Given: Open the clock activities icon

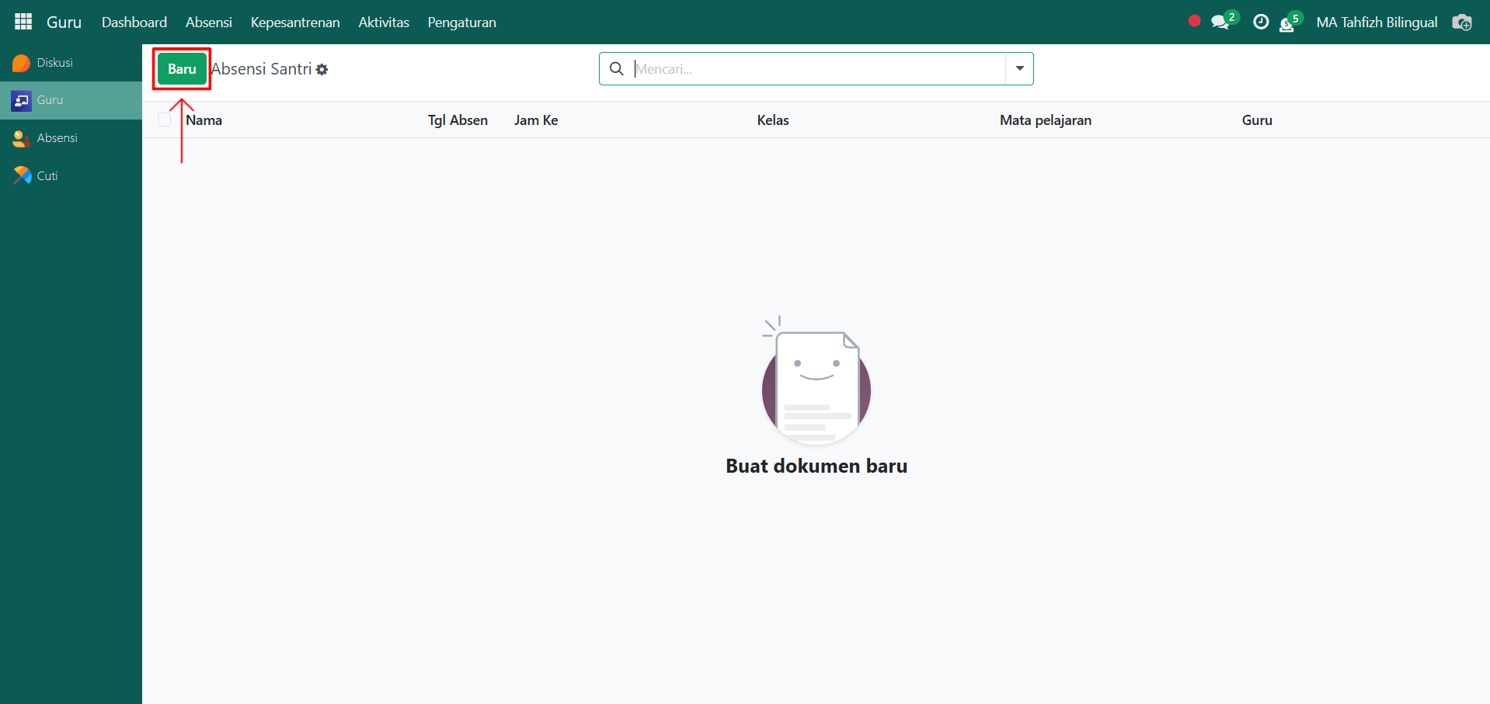Looking at the screenshot, I should pyautogui.click(x=1261, y=22).
